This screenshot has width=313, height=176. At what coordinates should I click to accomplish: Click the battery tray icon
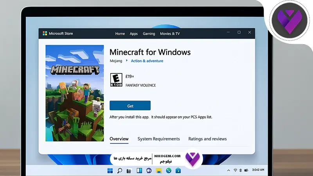pos(246,170)
